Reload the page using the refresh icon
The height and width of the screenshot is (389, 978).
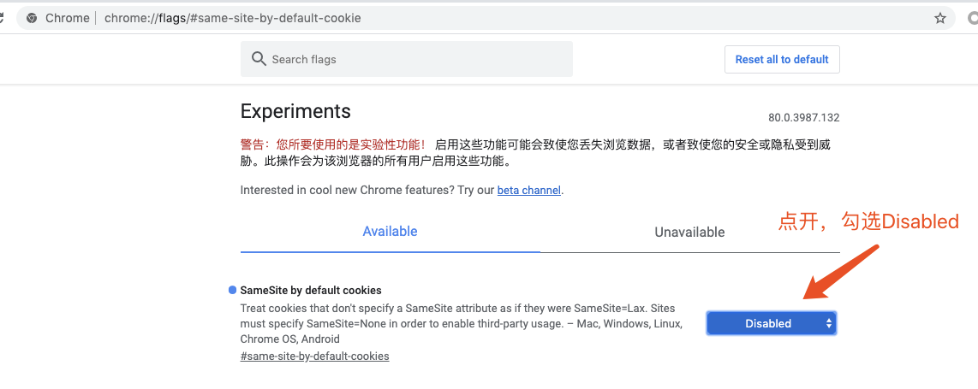click(2, 18)
